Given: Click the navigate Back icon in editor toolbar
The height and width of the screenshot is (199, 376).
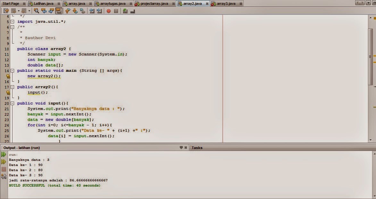Looking at the screenshot, I should click(x=13, y=11).
